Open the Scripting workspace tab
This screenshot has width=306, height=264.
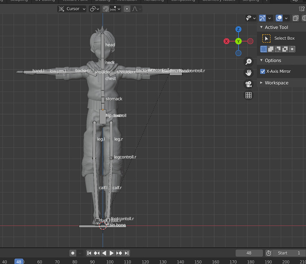251,1
